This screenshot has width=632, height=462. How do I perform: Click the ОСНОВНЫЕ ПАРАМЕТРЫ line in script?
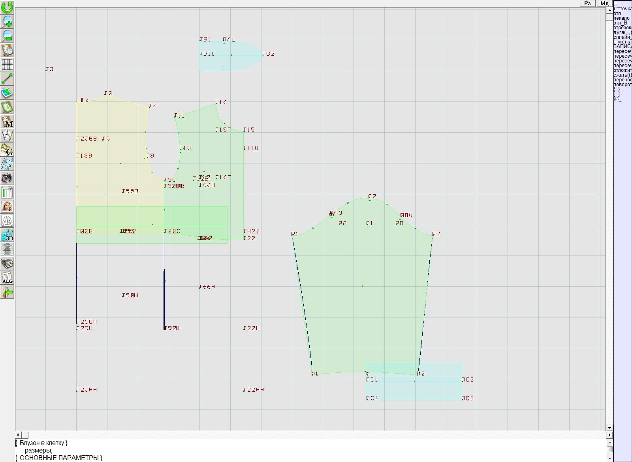point(61,458)
